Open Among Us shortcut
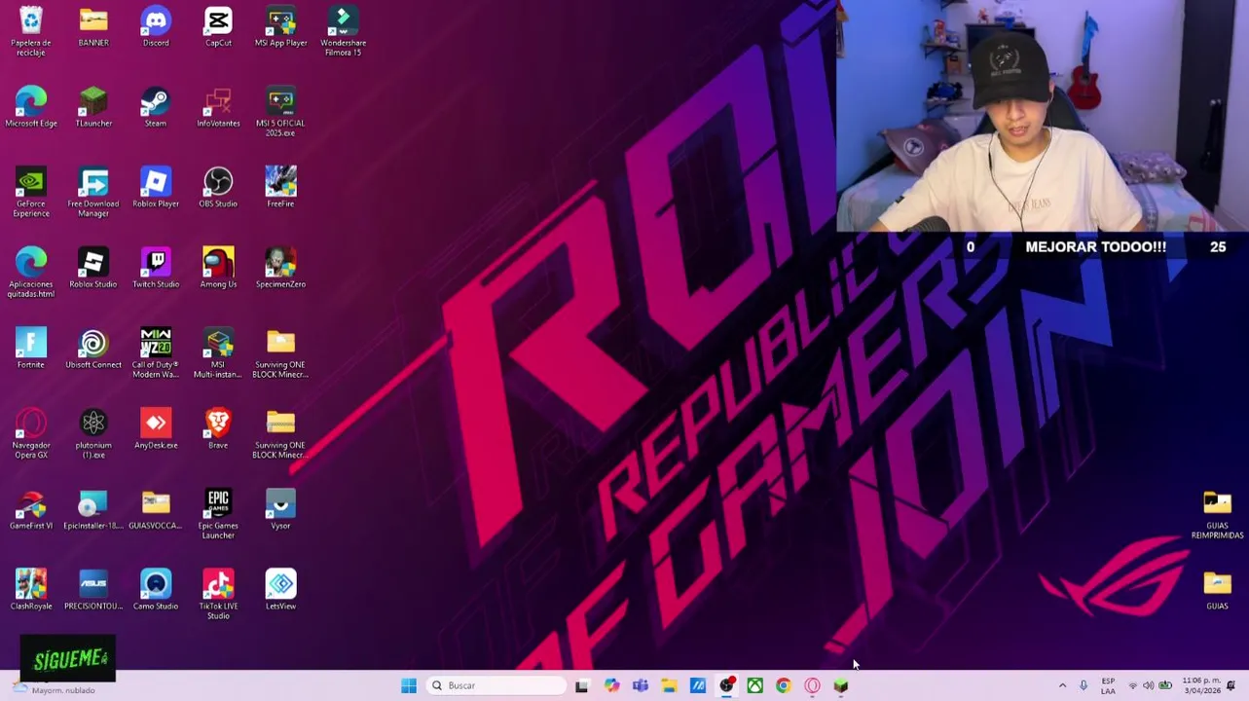Image resolution: width=1249 pixels, height=701 pixels. (218, 268)
